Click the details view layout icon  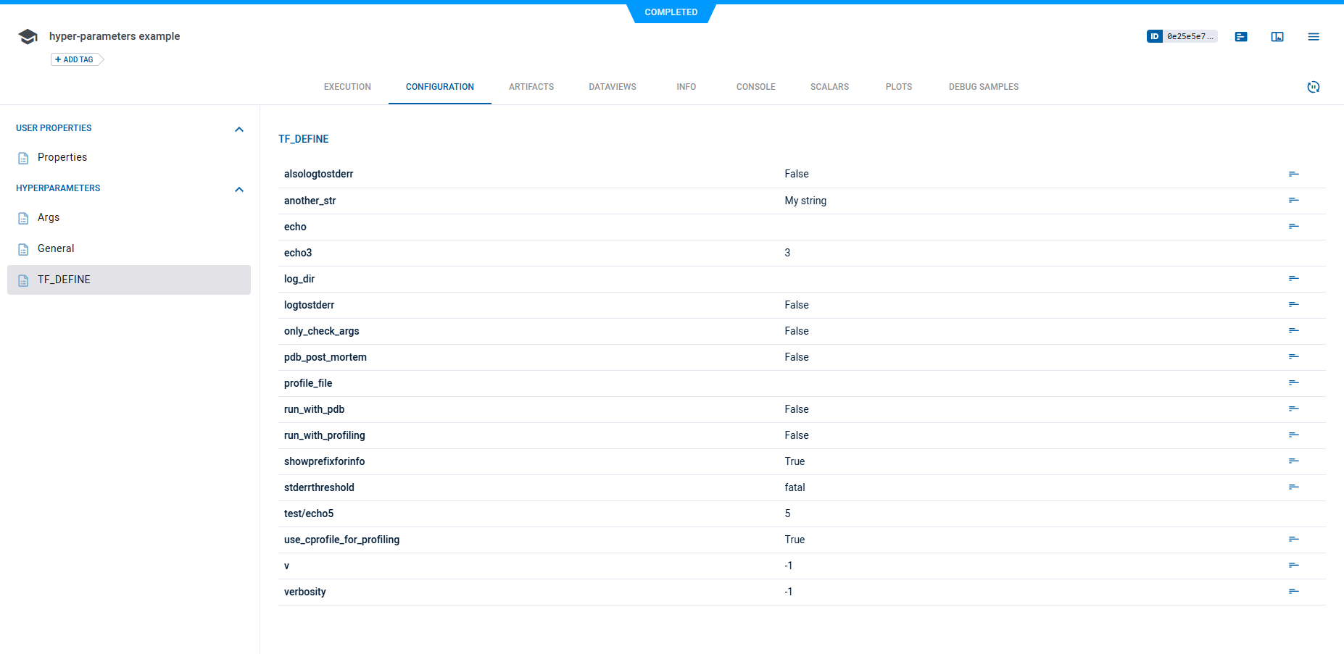(x=1277, y=36)
